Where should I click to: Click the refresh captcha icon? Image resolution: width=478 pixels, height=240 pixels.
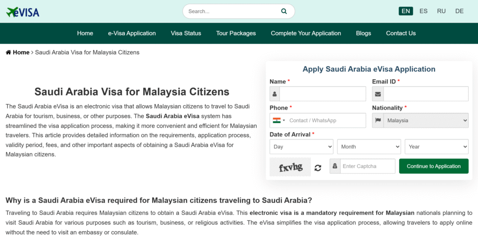click(x=318, y=168)
